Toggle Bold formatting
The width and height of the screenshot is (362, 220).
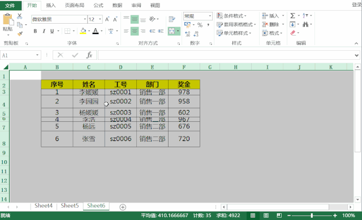tap(35, 31)
